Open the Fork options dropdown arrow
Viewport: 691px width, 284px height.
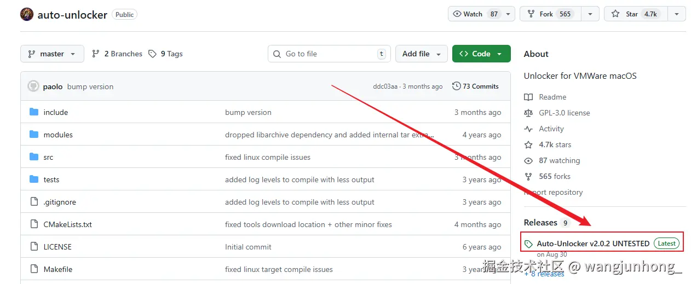pyautogui.click(x=590, y=14)
